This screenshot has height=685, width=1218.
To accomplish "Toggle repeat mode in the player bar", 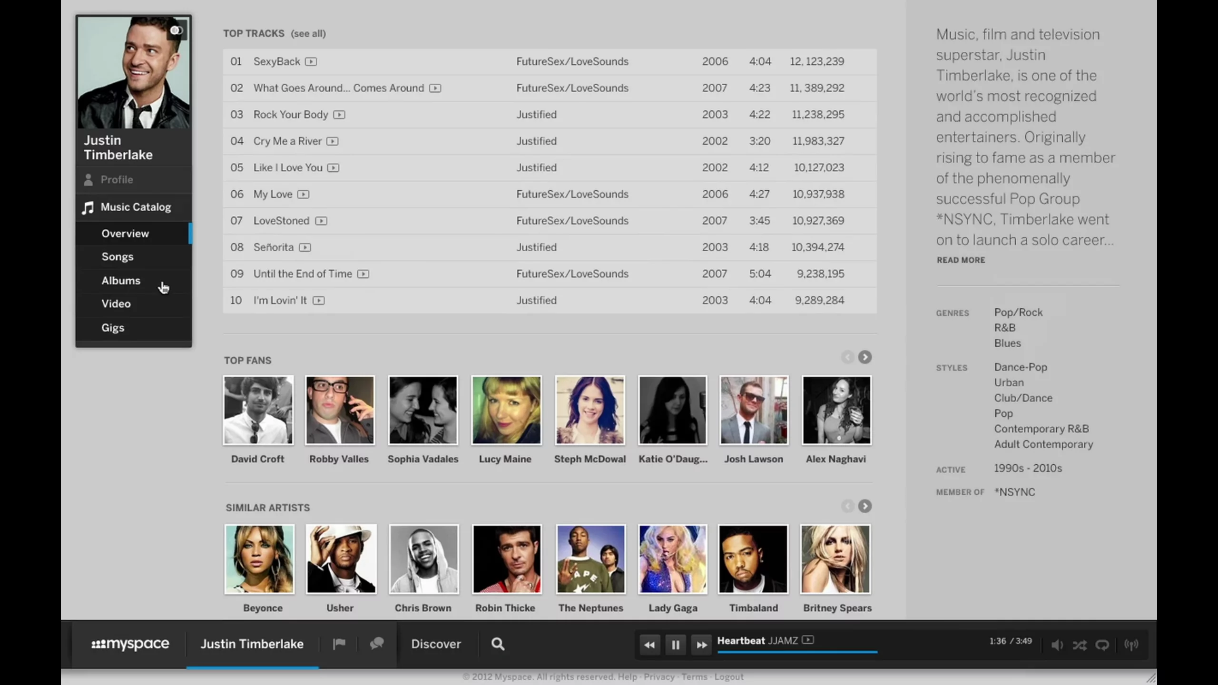I will [1102, 645].
